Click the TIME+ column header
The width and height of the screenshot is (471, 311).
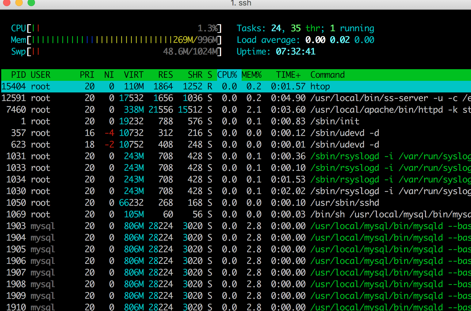pyautogui.click(x=288, y=75)
